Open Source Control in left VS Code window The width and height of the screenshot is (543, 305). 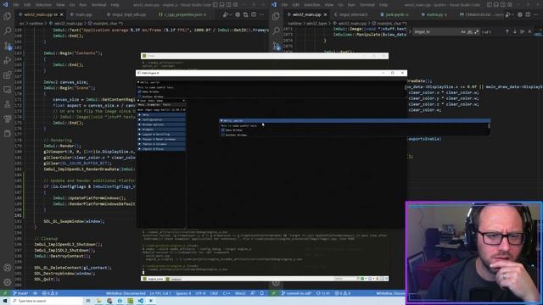(8, 46)
